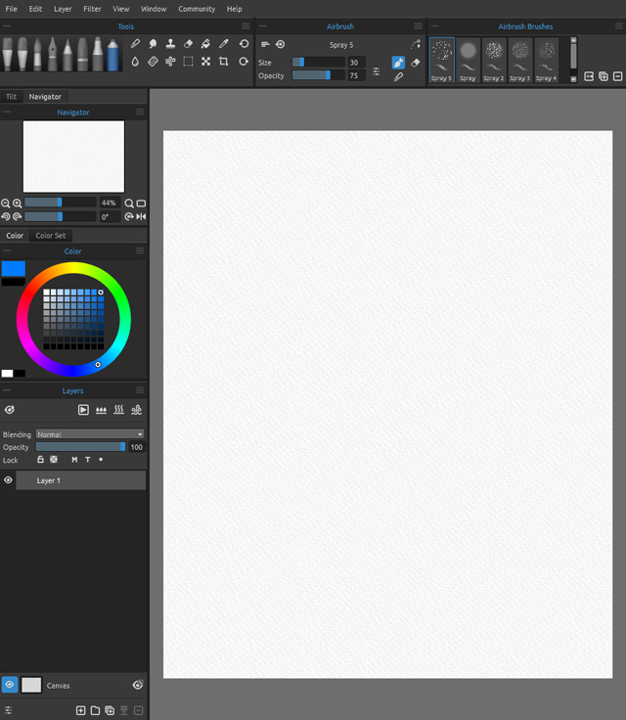Open the Layers panel menu
The width and height of the screenshot is (626, 720).
140,390
